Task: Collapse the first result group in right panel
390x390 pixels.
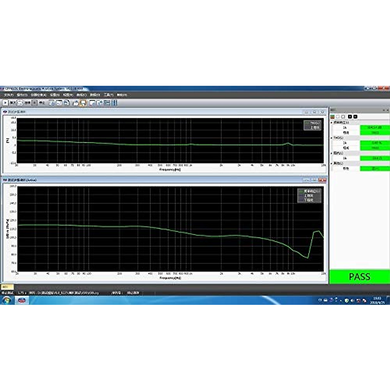Action: [331, 123]
